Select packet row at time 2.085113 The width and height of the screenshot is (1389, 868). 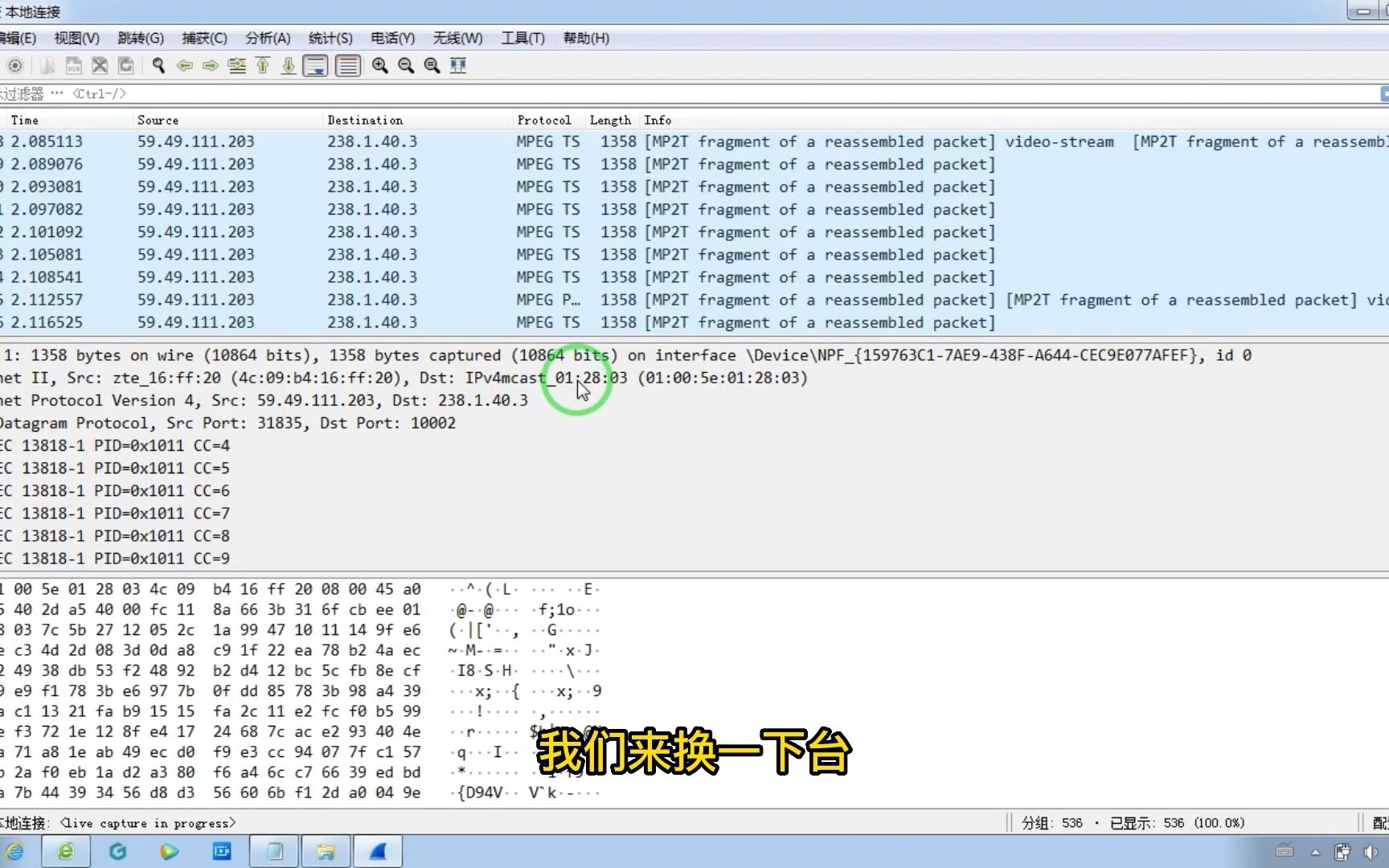694,141
